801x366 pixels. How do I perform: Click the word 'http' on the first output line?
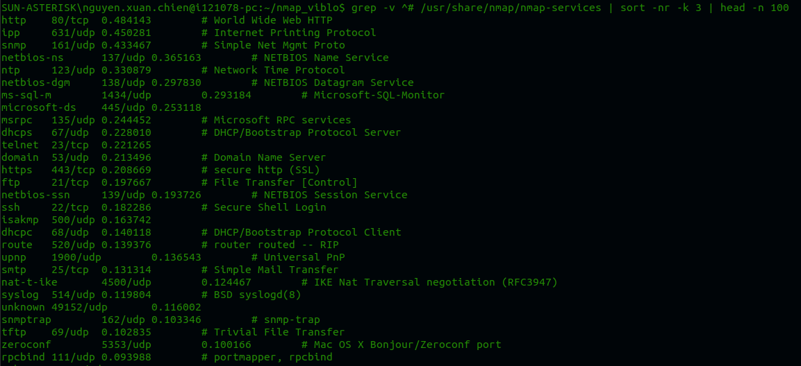[13, 20]
